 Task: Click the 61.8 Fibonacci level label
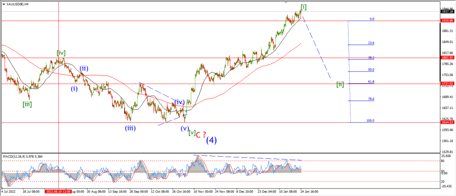coord(371,82)
